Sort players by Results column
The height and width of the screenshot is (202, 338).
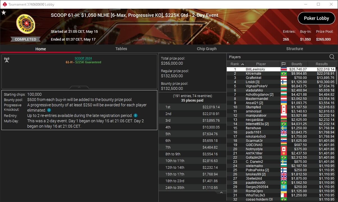(321, 64)
